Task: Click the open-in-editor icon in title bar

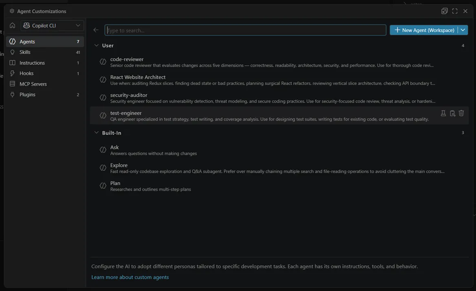Action: coord(445,11)
